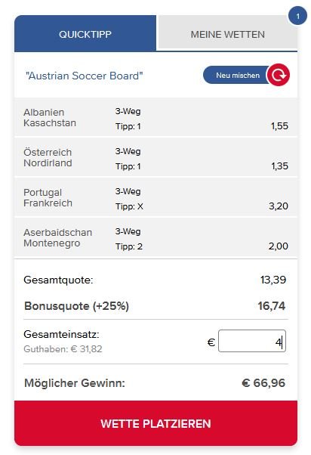Select the Quicktipp tab
311x455 pixels.
pyautogui.click(x=85, y=33)
